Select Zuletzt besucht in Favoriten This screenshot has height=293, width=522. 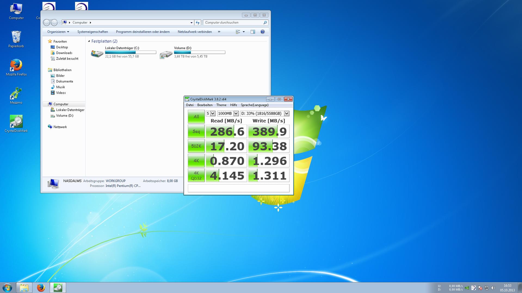tap(67, 59)
